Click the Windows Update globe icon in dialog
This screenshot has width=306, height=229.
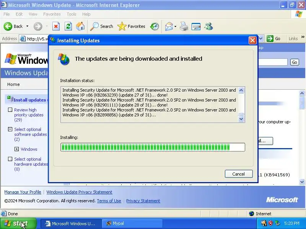pyautogui.click(x=63, y=59)
